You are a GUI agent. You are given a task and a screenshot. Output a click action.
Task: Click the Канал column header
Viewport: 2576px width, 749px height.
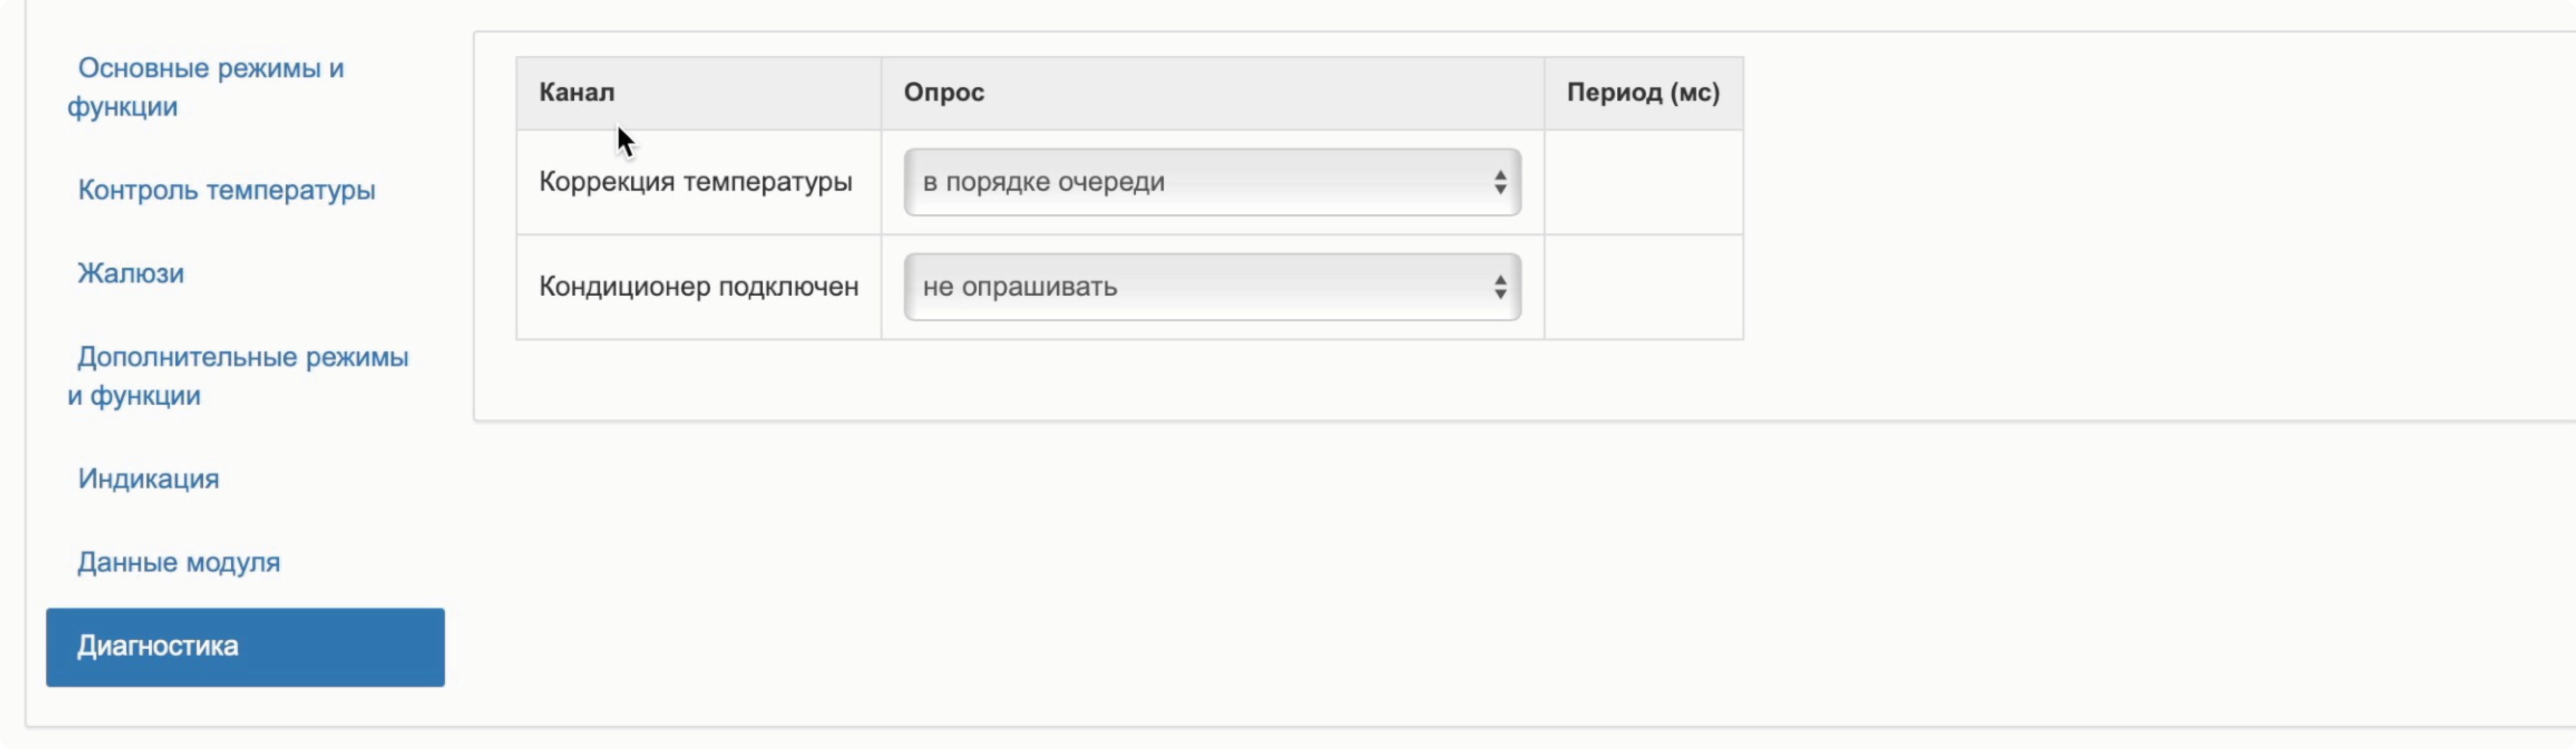coord(577,93)
